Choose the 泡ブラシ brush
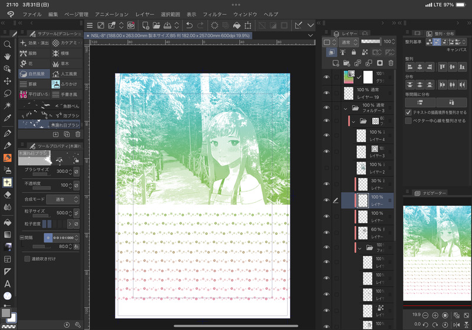This screenshot has width=472, height=330. (50, 115)
